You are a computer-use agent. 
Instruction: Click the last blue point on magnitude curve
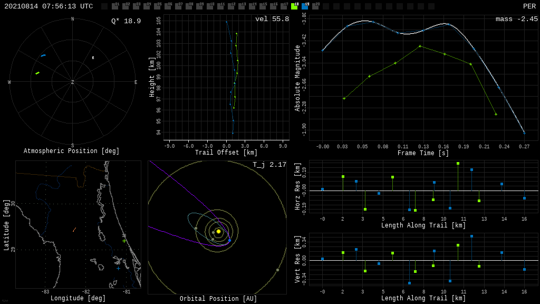(525, 133)
